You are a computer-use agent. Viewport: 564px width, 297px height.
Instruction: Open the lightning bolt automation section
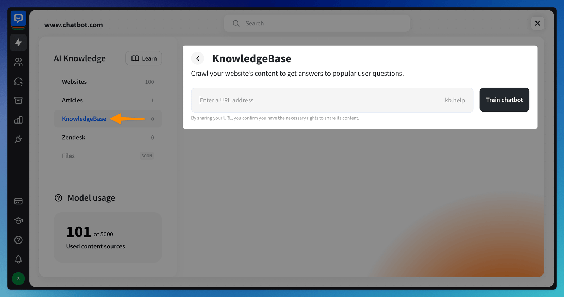tap(18, 43)
